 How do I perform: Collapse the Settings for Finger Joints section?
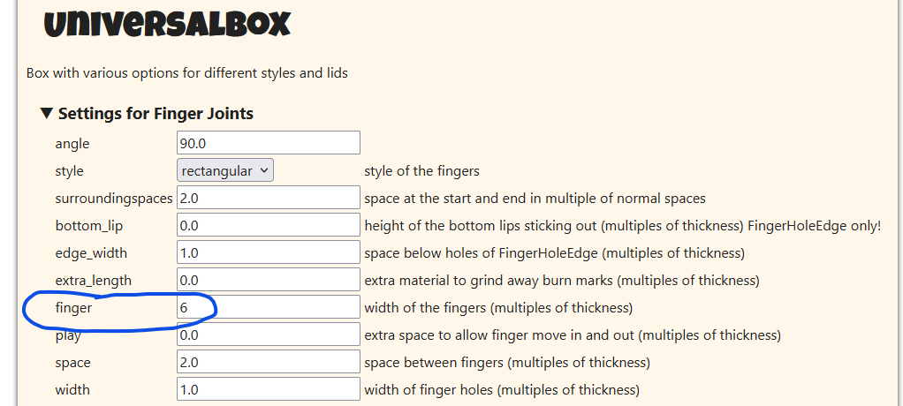point(47,113)
